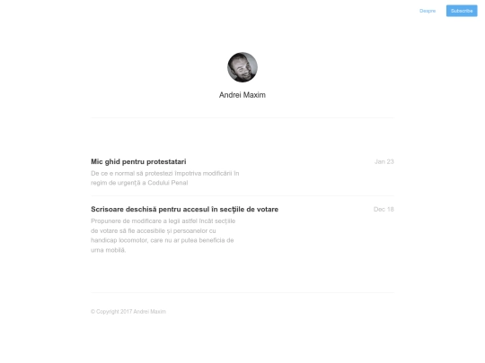Click the Copyright 2017 Andrei Maxim footer
This screenshot has width=485, height=363.
(128, 311)
